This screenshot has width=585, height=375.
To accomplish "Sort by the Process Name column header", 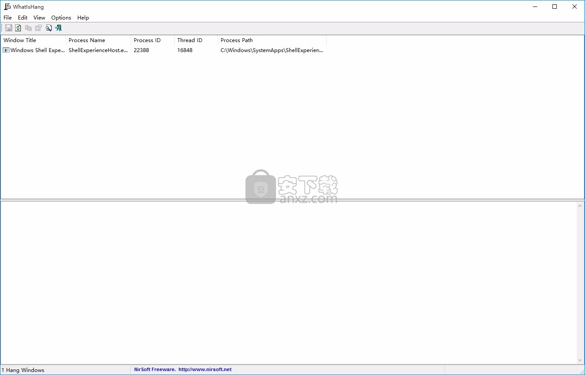I will [99, 40].
